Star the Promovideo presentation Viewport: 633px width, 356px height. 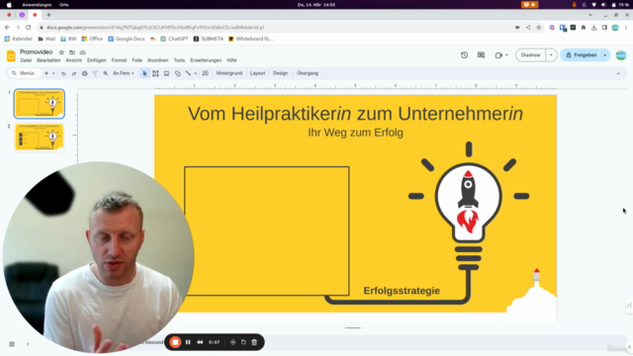pos(61,52)
